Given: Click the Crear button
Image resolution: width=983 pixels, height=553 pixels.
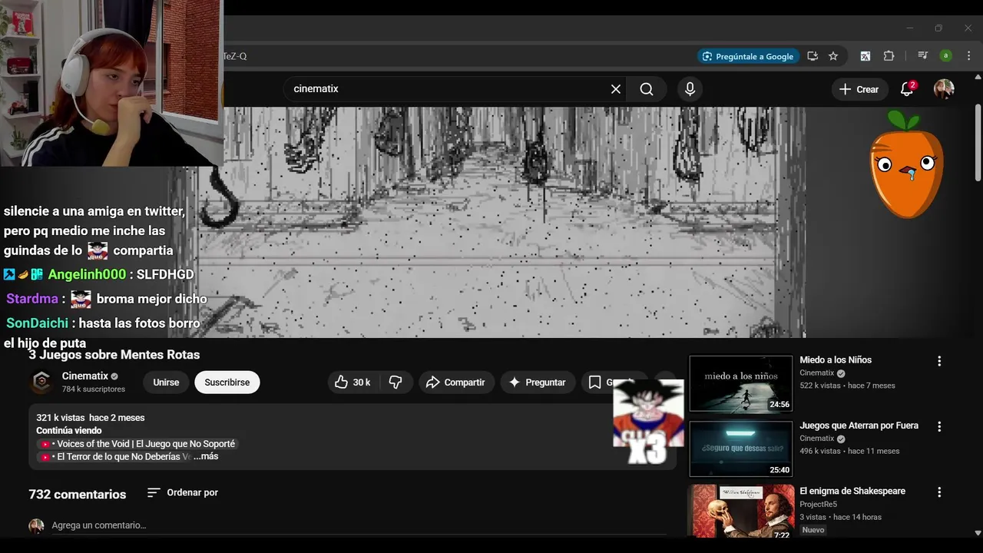Looking at the screenshot, I should (x=859, y=89).
